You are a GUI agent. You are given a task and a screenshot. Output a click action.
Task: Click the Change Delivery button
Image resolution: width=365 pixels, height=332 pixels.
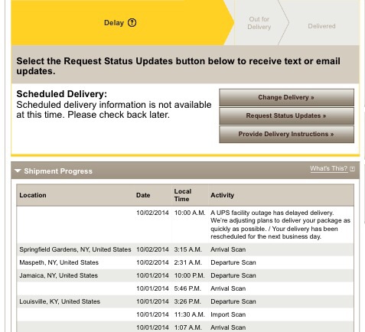coord(286,97)
